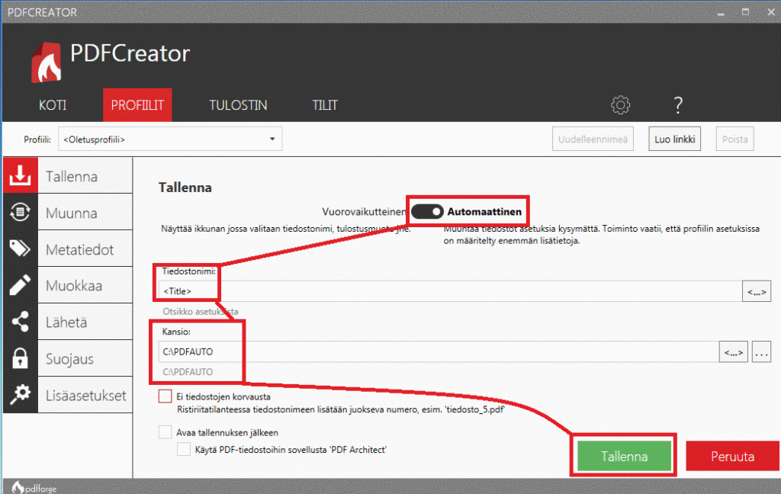Check 'Avaa tallennuksen jälkeen' option

[x=165, y=431]
